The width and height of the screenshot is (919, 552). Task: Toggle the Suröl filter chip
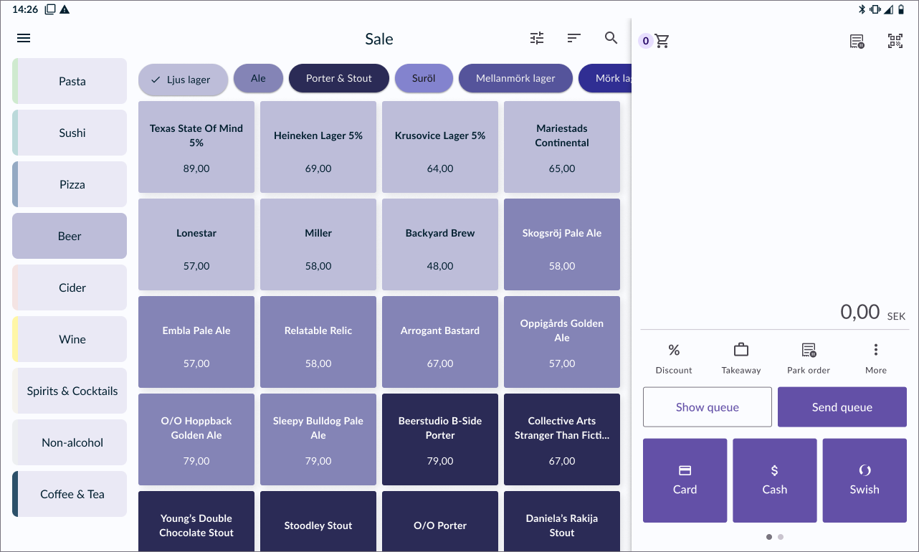[x=424, y=79]
